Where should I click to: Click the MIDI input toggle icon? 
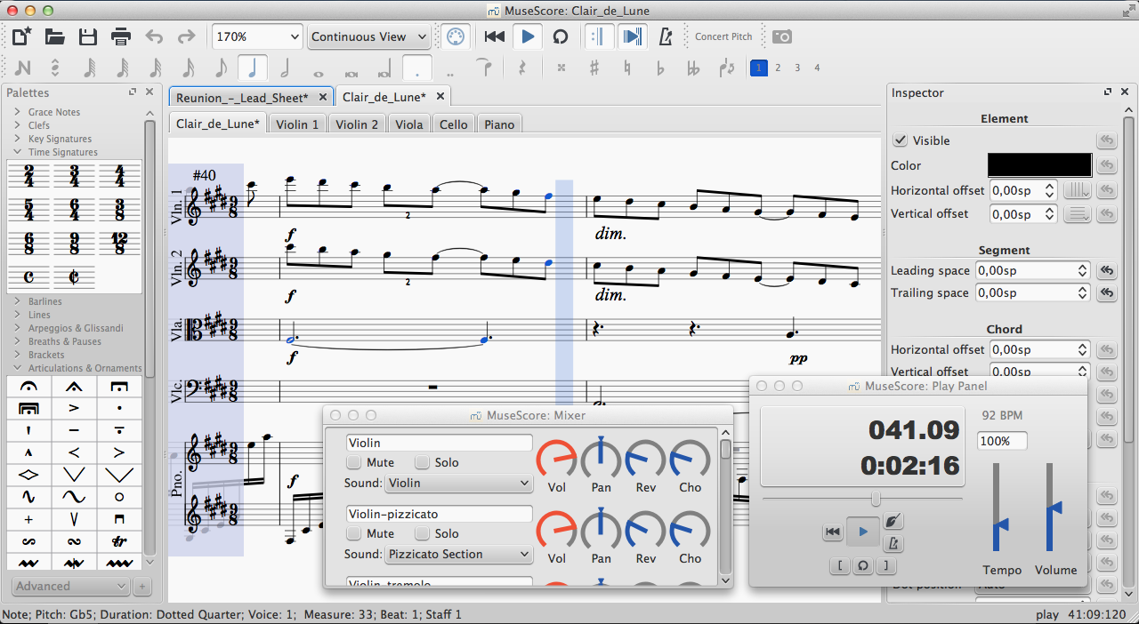click(455, 36)
